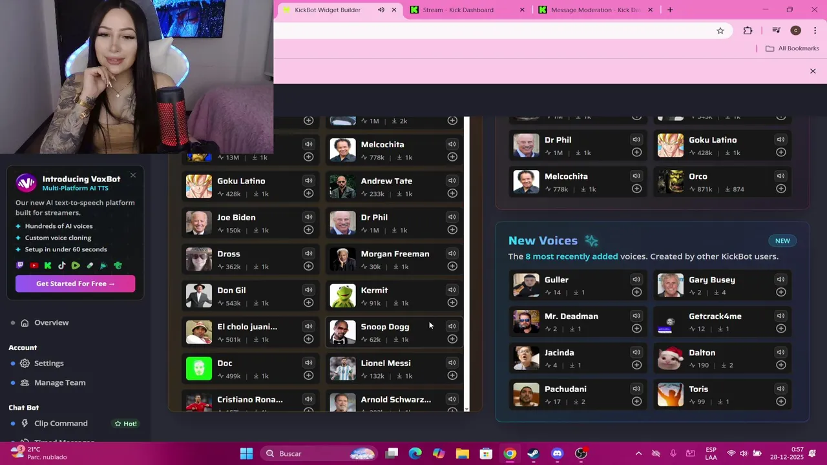Open All Bookmarks folder
Viewport: 827px width, 465px height.
[792, 48]
